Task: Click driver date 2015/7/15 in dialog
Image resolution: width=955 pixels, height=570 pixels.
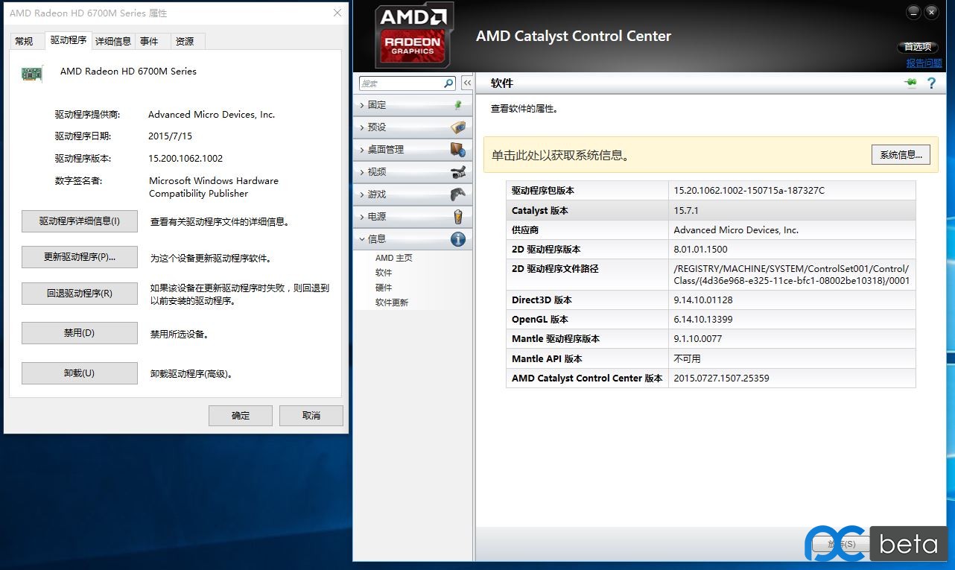Action: (x=171, y=136)
